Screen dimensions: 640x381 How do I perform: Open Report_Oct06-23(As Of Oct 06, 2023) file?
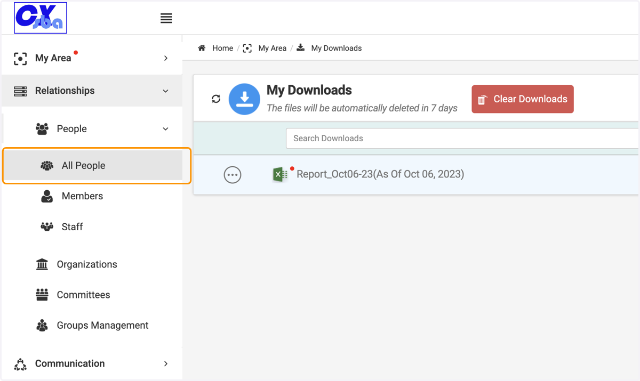(380, 174)
